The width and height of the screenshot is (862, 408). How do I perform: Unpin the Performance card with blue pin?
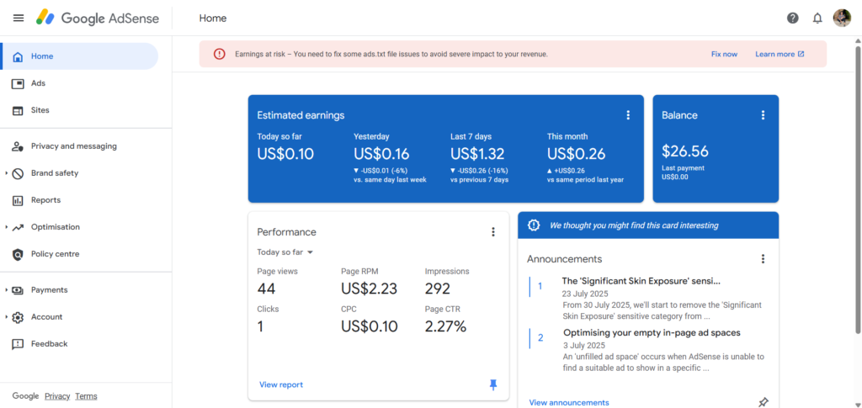click(x=493, y=385)
